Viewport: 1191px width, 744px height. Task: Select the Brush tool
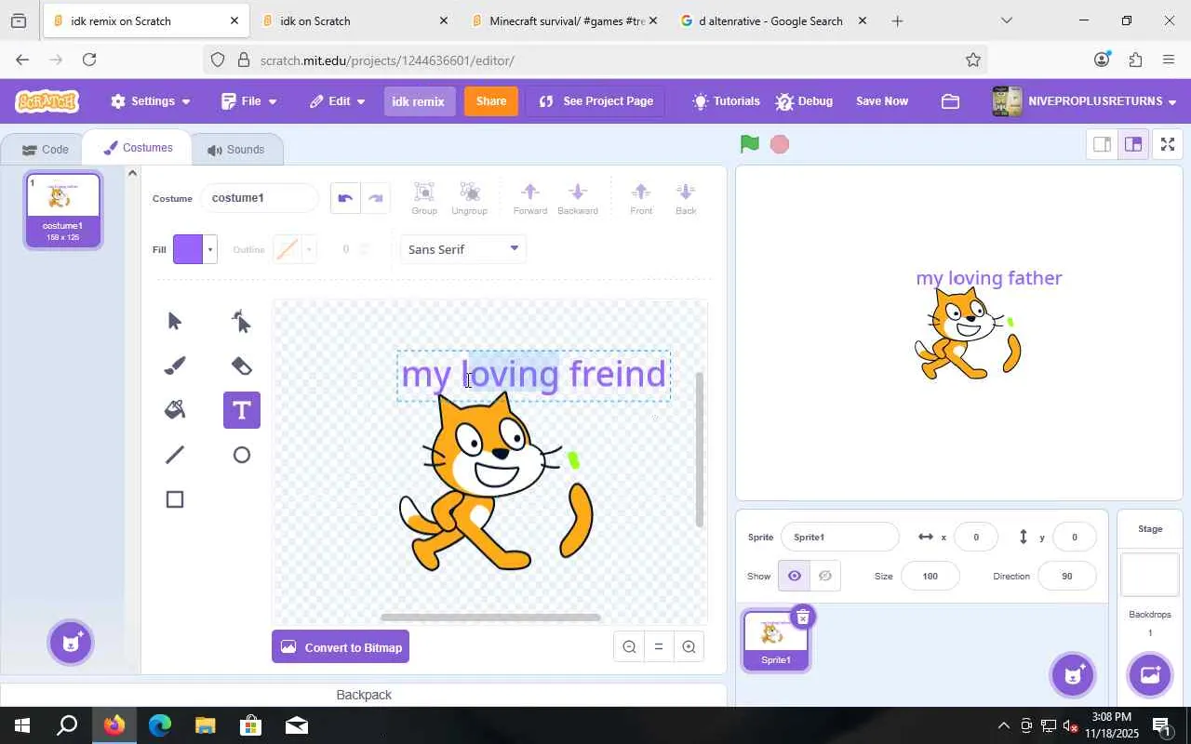[x=175, y=365]
